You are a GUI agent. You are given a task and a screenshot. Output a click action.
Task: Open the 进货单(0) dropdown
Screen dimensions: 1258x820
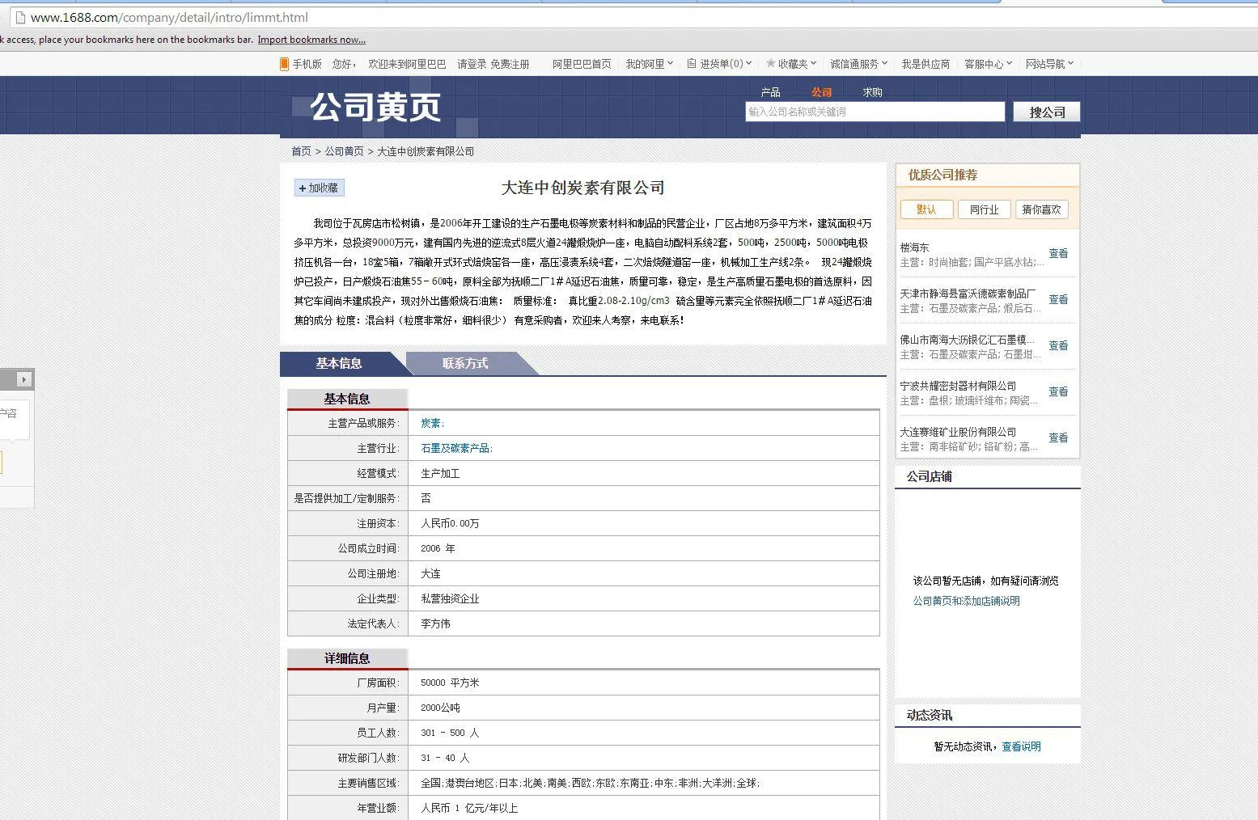[x=719, y=64]
